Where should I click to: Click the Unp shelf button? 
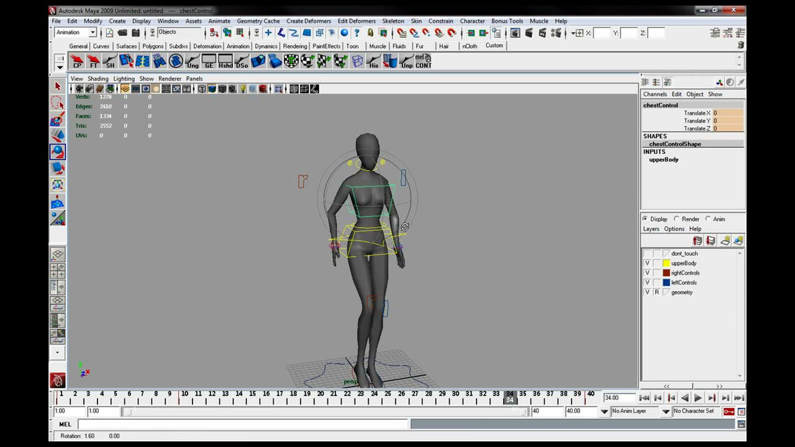coord(406,61)
